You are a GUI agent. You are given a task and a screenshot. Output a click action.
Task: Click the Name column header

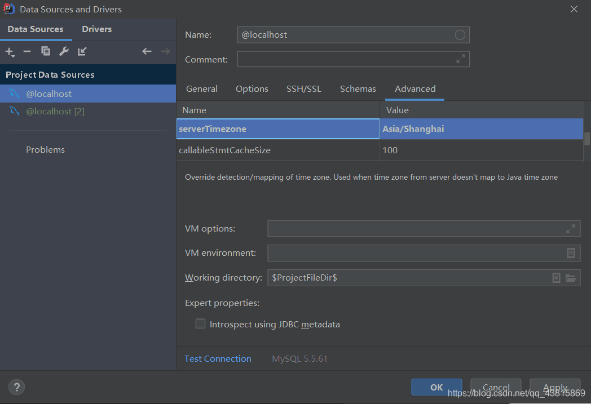coord(278,110)
